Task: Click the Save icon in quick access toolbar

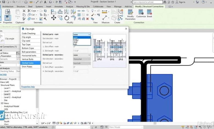Action: coord(4,2)
